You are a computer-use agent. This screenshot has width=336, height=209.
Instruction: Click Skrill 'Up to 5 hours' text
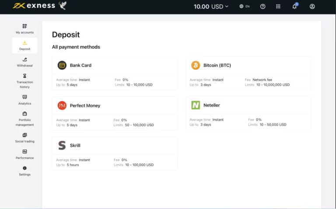pos(67,165)
